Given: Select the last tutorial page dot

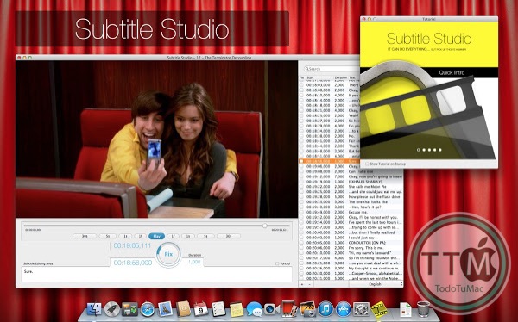Looking at the screenshot, I should pyautogui.click(x=440, y=150).
